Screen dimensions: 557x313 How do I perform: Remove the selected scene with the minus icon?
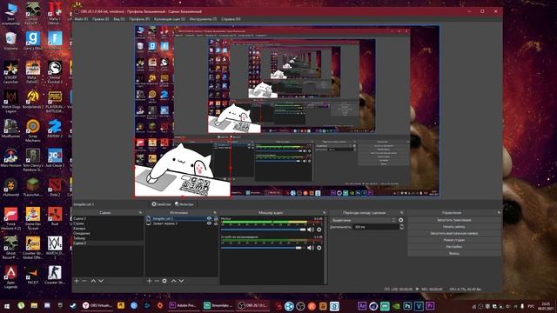[x=84, y=281]
